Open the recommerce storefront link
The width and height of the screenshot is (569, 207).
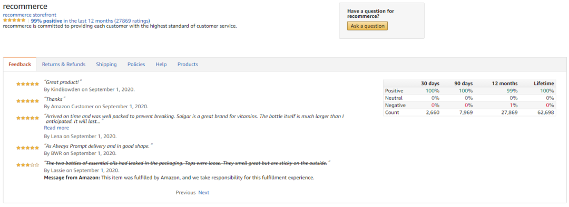pos(30,15)
